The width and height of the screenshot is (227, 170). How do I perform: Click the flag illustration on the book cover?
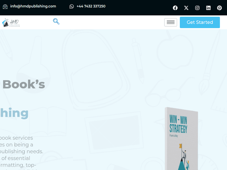pos(180,146)
